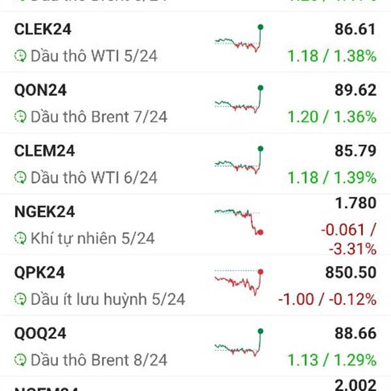Open the QON24 sparkline chart

click(x=239, y=99)
